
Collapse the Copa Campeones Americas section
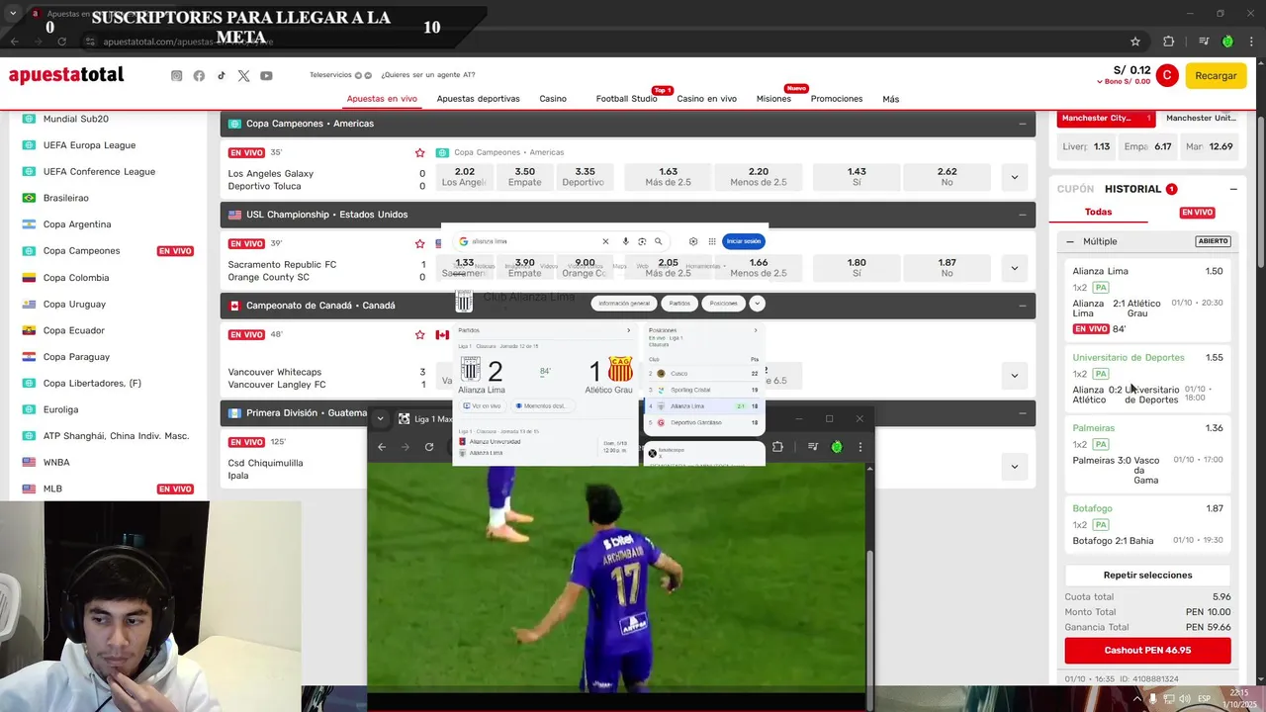(1022, 124)
